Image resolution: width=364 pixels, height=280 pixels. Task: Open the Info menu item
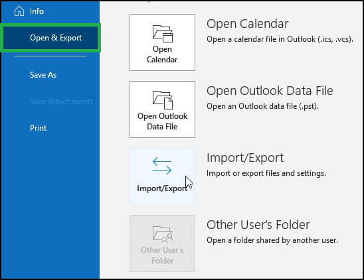pyautogui.click(x=37, y=11)
